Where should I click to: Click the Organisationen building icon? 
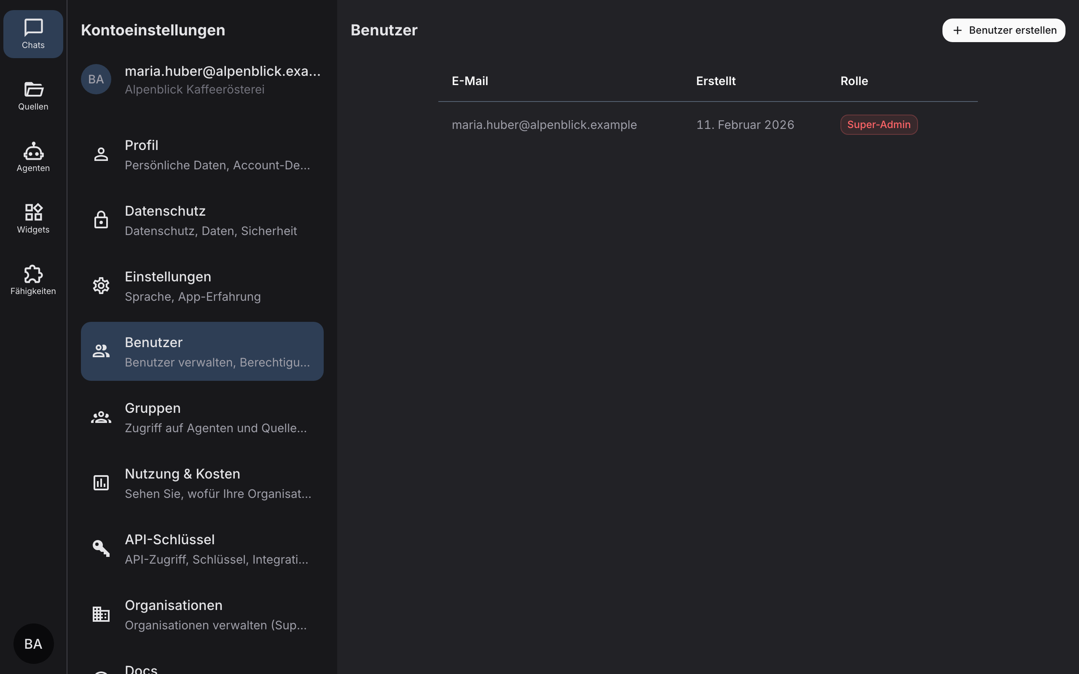point(101,614)
